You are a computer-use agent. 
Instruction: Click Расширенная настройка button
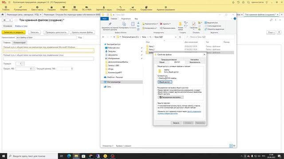[170, 97]
